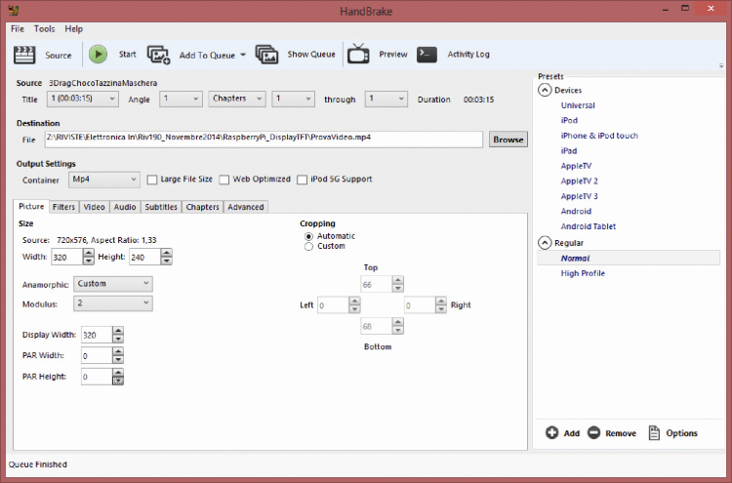Screen dimensions: 732x483
Task: Select the iPad preset
Action: coord(569,150)
